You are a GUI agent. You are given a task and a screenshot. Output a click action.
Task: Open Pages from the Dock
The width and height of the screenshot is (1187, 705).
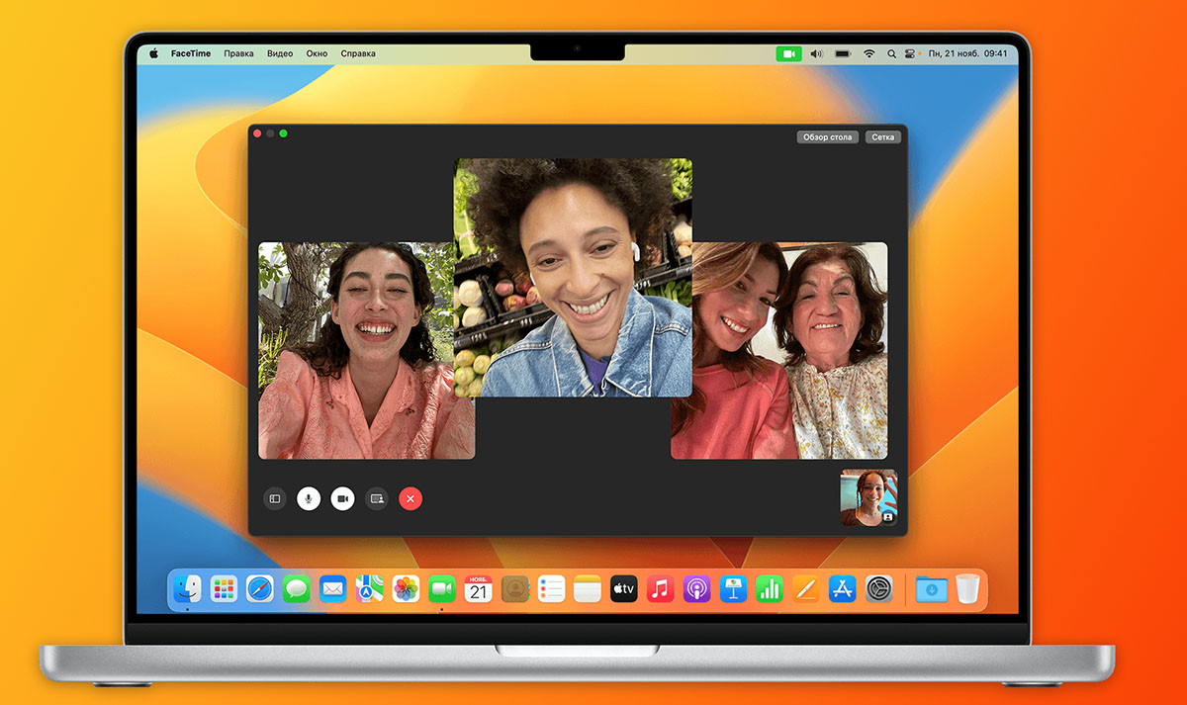[805, 589]
